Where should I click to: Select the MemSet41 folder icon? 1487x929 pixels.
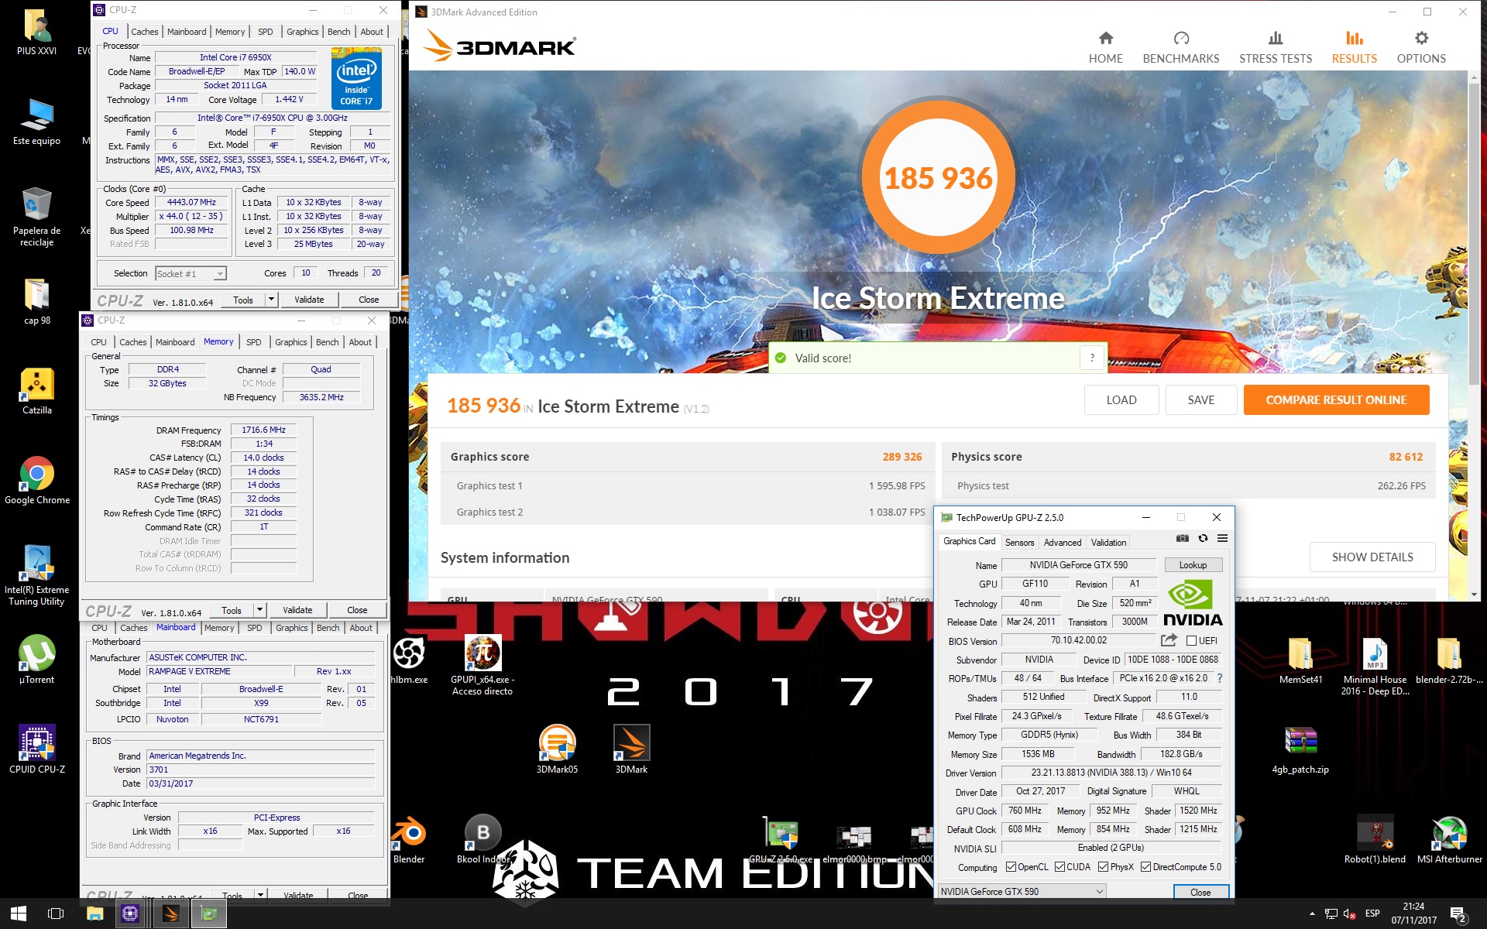[1300, 660]
